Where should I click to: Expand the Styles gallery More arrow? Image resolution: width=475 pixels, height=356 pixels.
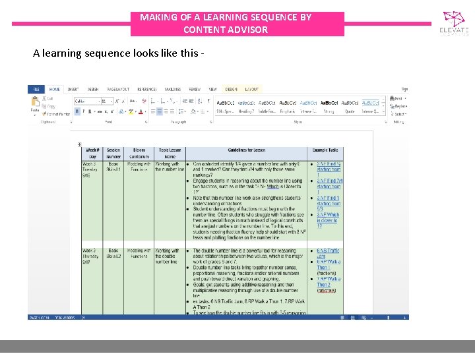[x=383, y=112]
